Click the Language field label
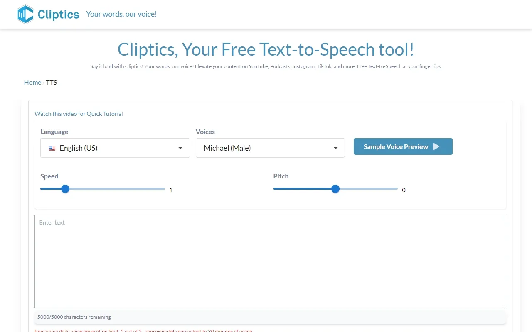Screen dimensions: 532x332 click(54, 132)
